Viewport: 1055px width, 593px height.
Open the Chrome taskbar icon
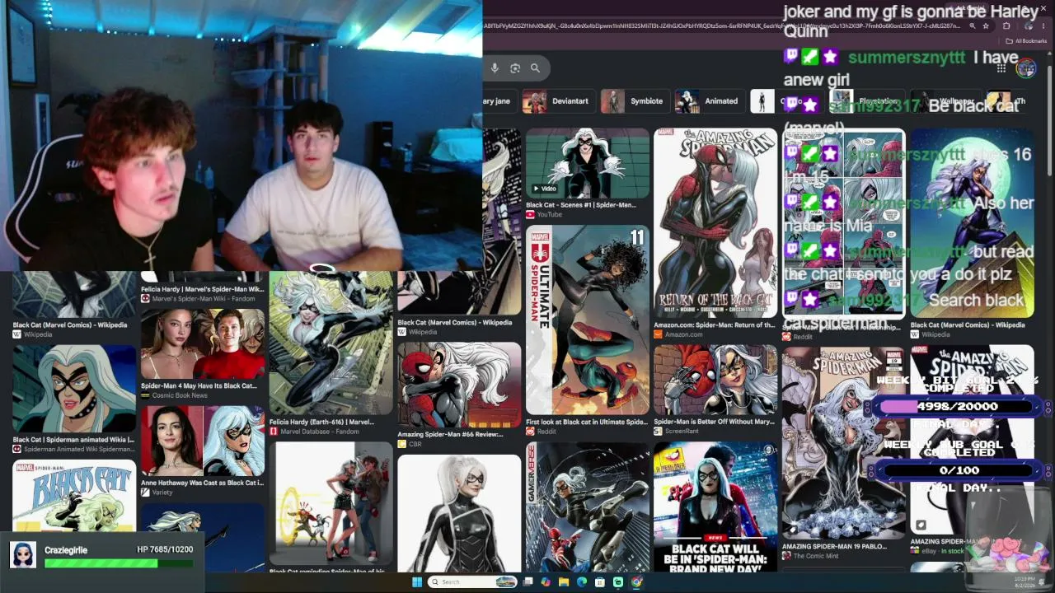636,582
